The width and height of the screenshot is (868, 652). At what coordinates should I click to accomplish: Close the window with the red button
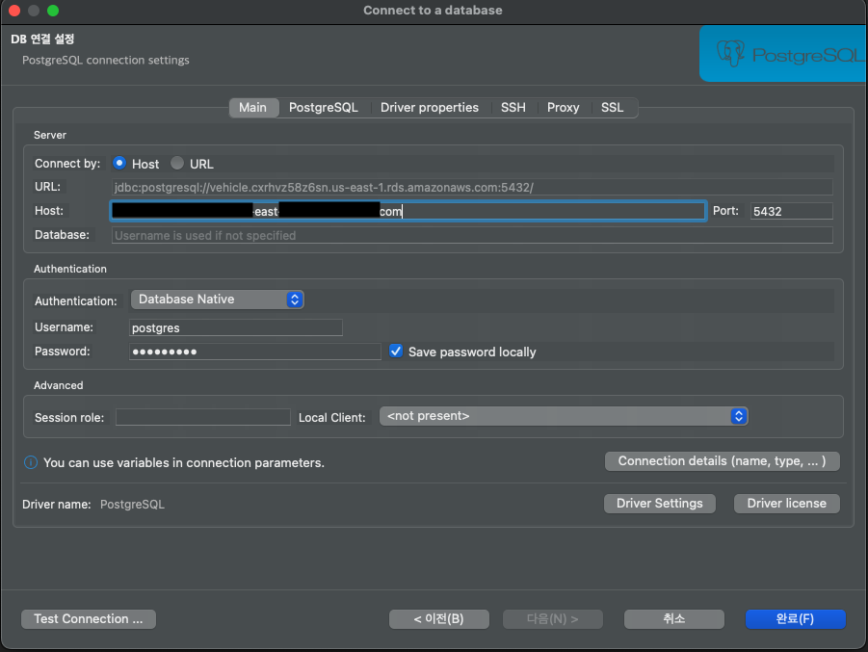(15, 11)
